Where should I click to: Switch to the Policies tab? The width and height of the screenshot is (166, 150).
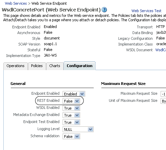(x=37, y=66)
